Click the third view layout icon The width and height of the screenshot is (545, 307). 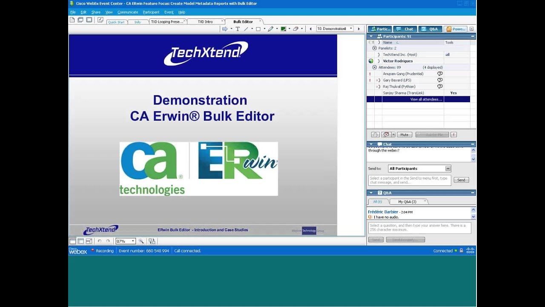click(x=88, y=241)
